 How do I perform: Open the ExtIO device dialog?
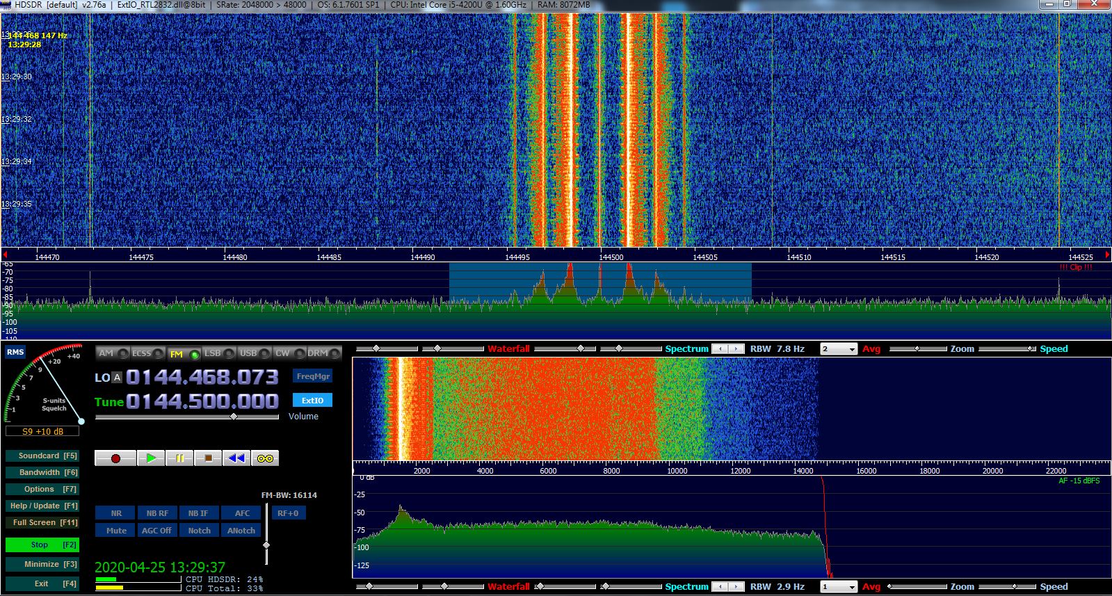(x=313, y=401)
